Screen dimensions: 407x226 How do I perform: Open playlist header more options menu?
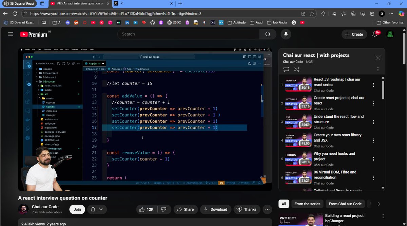pos(378,69)
